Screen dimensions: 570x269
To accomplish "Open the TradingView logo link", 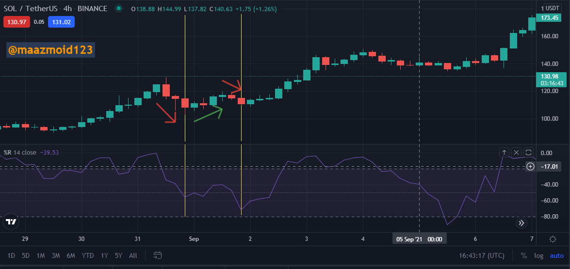I will click(11, 222).
